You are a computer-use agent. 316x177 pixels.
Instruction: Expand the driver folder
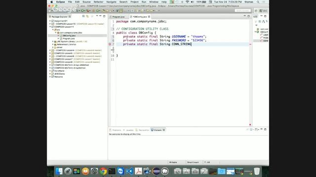coord(53,47)
